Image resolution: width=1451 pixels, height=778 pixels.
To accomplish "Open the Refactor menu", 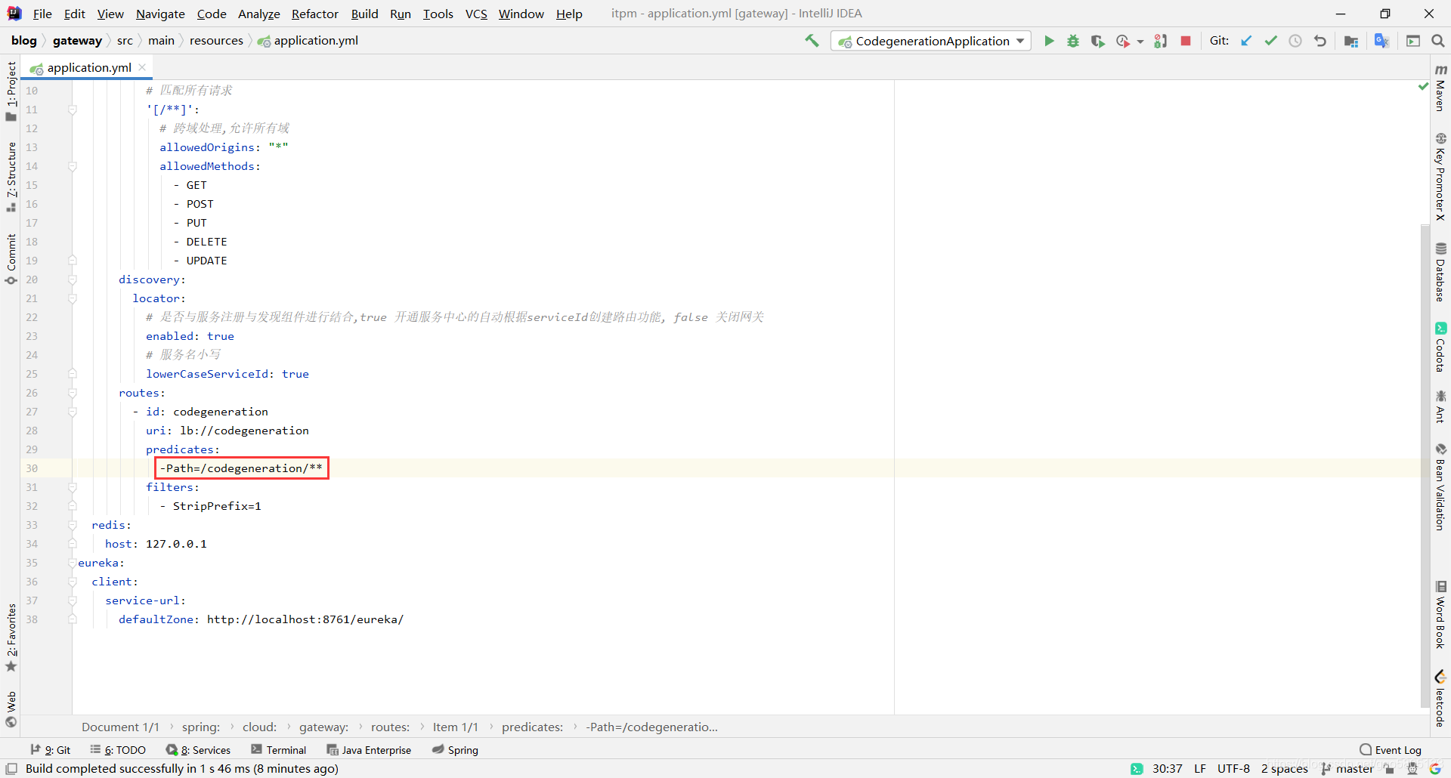I will (315, 14).
